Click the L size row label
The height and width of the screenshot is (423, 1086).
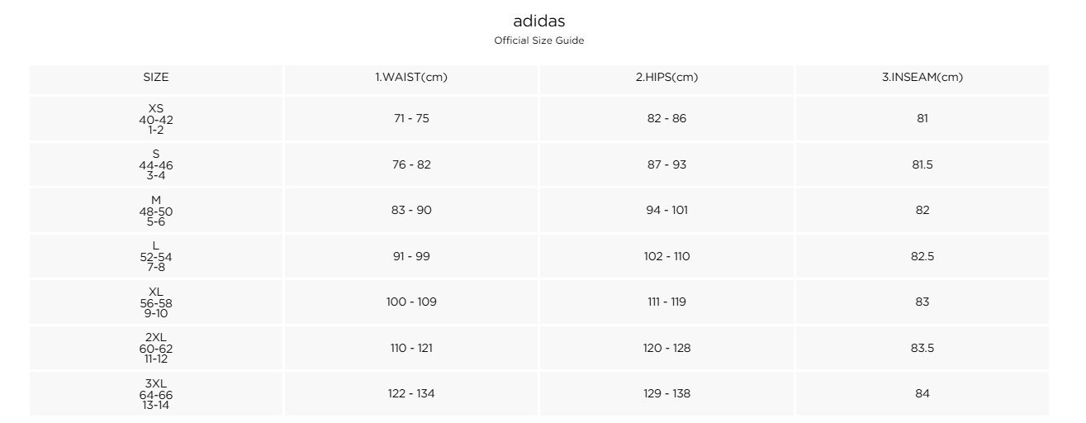[x=156, y=256]
